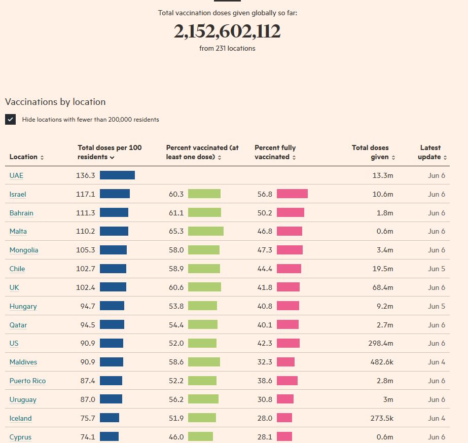Click sort arrows icon beside Total doses given
468x443 pixels.
click(x=393, y=158)
